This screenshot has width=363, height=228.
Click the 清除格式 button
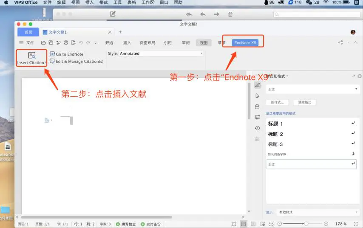pyautogui.click(x=304, y=102)
